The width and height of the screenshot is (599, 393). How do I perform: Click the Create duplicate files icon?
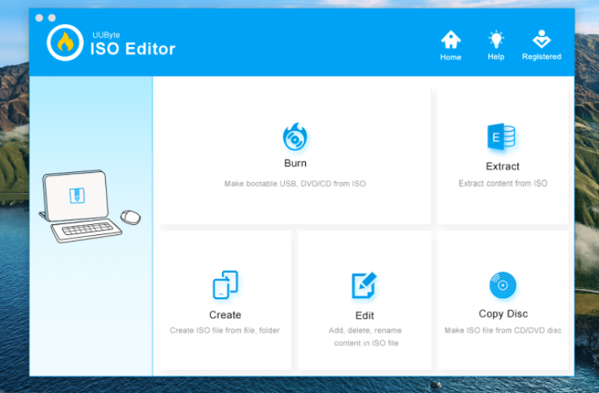pyautogui.click(x=225, y=285)
